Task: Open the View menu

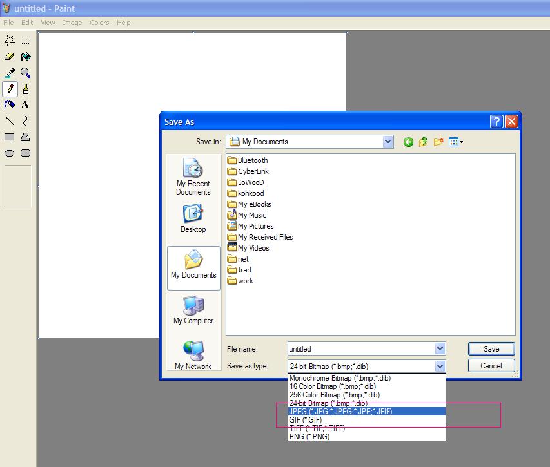Action: click(48, 23)
